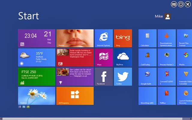Click the circular power button icon
Screen dimensions: 192x120
(181, 4)
